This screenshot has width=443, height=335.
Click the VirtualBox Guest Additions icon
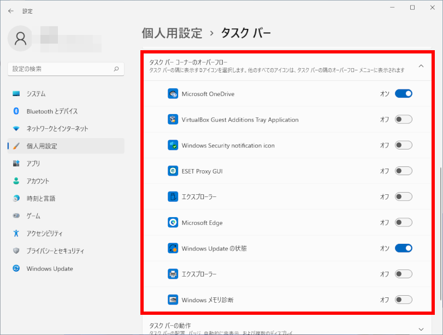(173, 119)
